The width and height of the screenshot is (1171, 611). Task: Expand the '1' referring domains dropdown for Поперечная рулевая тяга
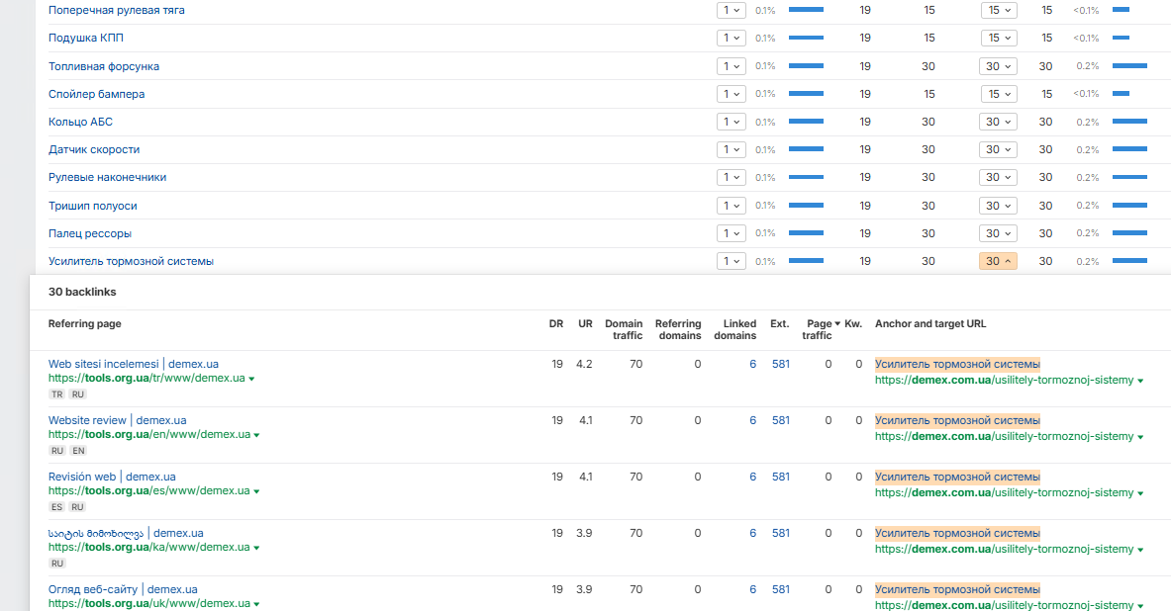[732, 11]
